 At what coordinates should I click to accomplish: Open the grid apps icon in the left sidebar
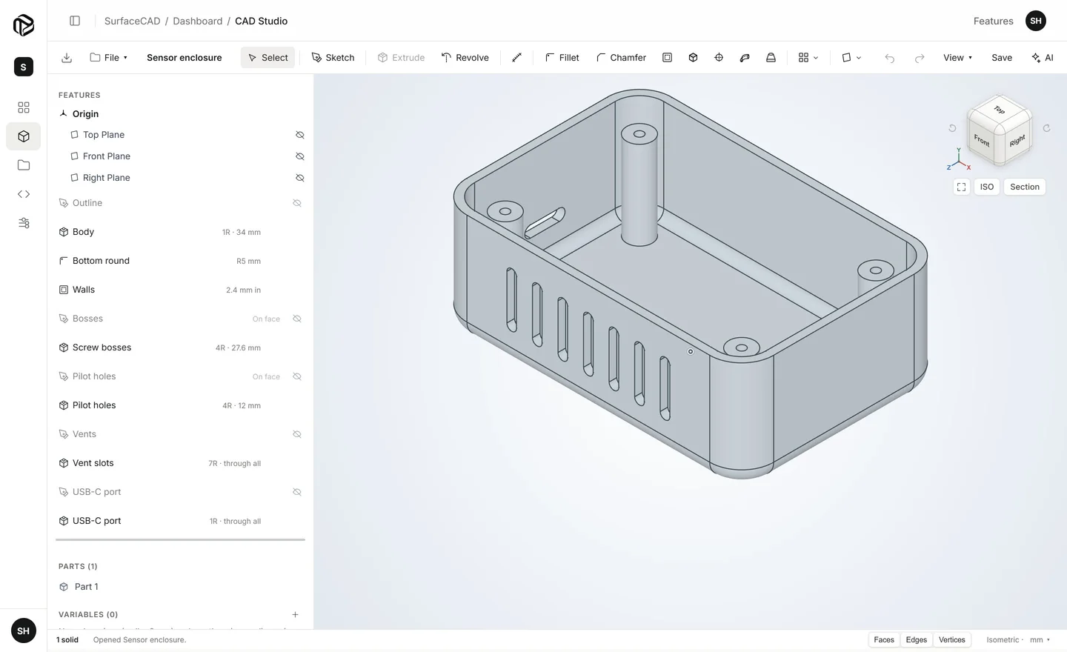pyautogui.click(x=24, y=107)
